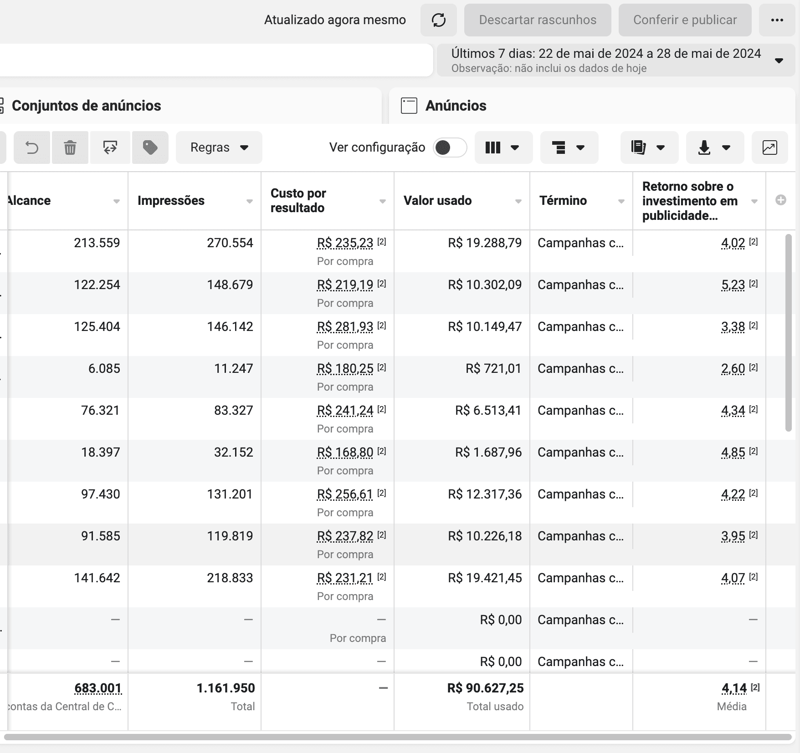Open the Últimos 7 dias date range selector
Screen dimensions: 800x753
click(616, 61)
